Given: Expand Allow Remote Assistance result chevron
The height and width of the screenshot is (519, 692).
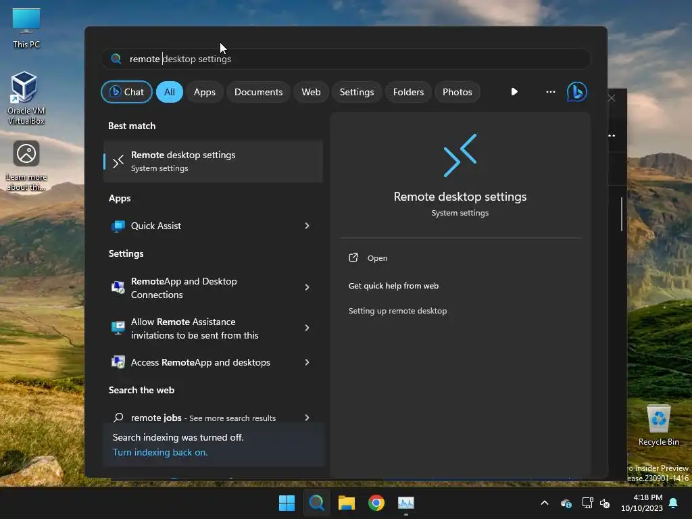Looking at the screenshot, I should coord(307,328).
